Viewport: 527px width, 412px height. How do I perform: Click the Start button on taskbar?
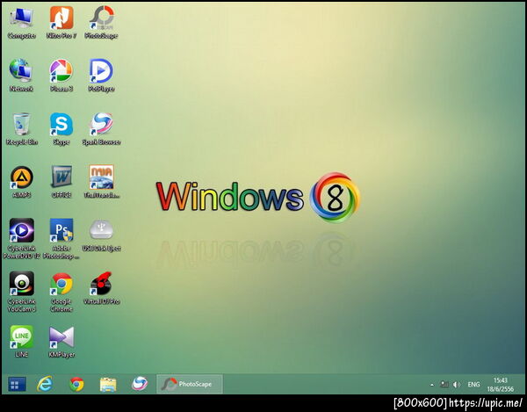click(x=17, y=385)
